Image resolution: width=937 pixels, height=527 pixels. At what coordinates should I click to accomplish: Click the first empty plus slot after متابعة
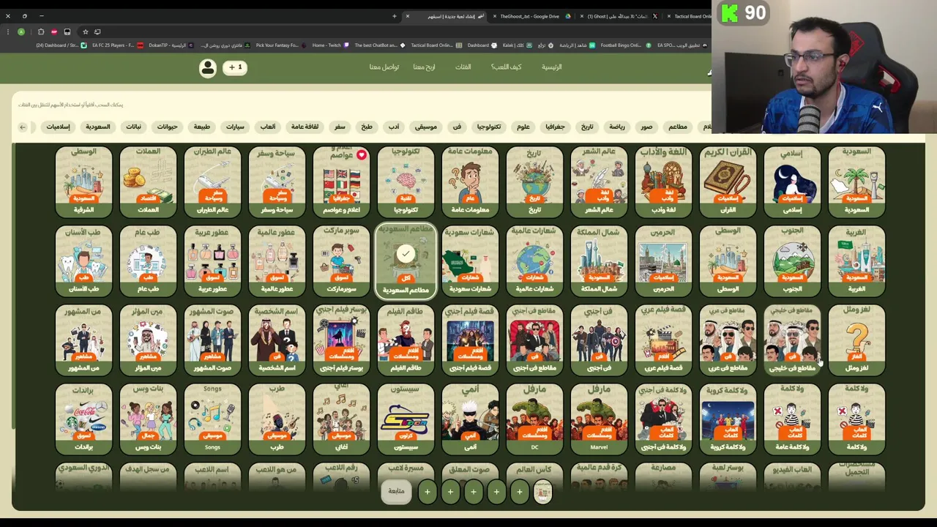(428, 492)
